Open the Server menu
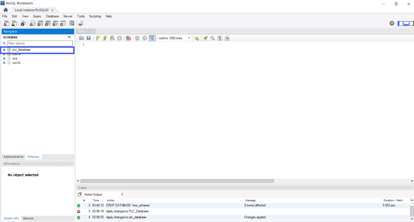This screenshot has width=414, height=222. [x=68, y=16]
